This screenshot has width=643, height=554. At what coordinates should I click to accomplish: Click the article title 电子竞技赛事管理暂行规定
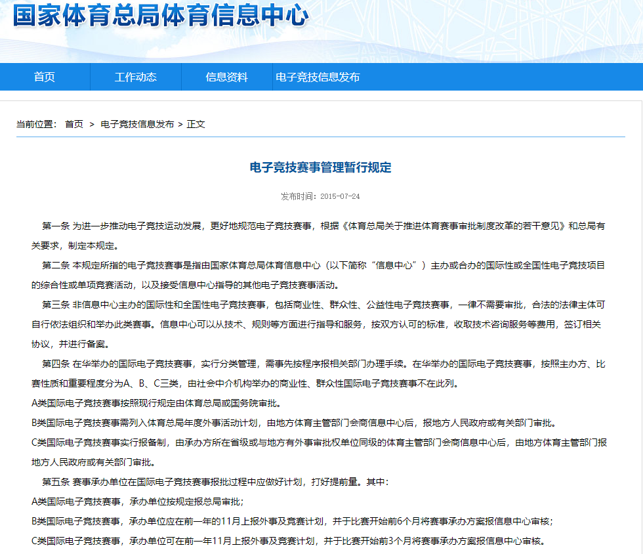click(321, 167)
